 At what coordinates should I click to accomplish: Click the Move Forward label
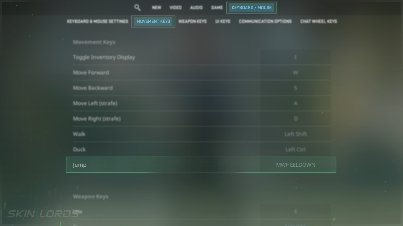point(91,73)
